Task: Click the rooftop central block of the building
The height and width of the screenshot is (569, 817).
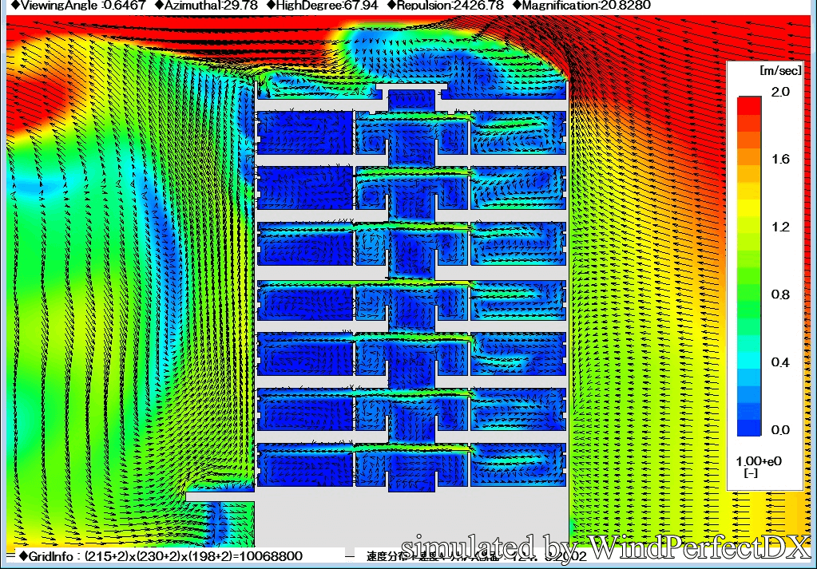Action: pyautogui.click(x=411, y=100)
